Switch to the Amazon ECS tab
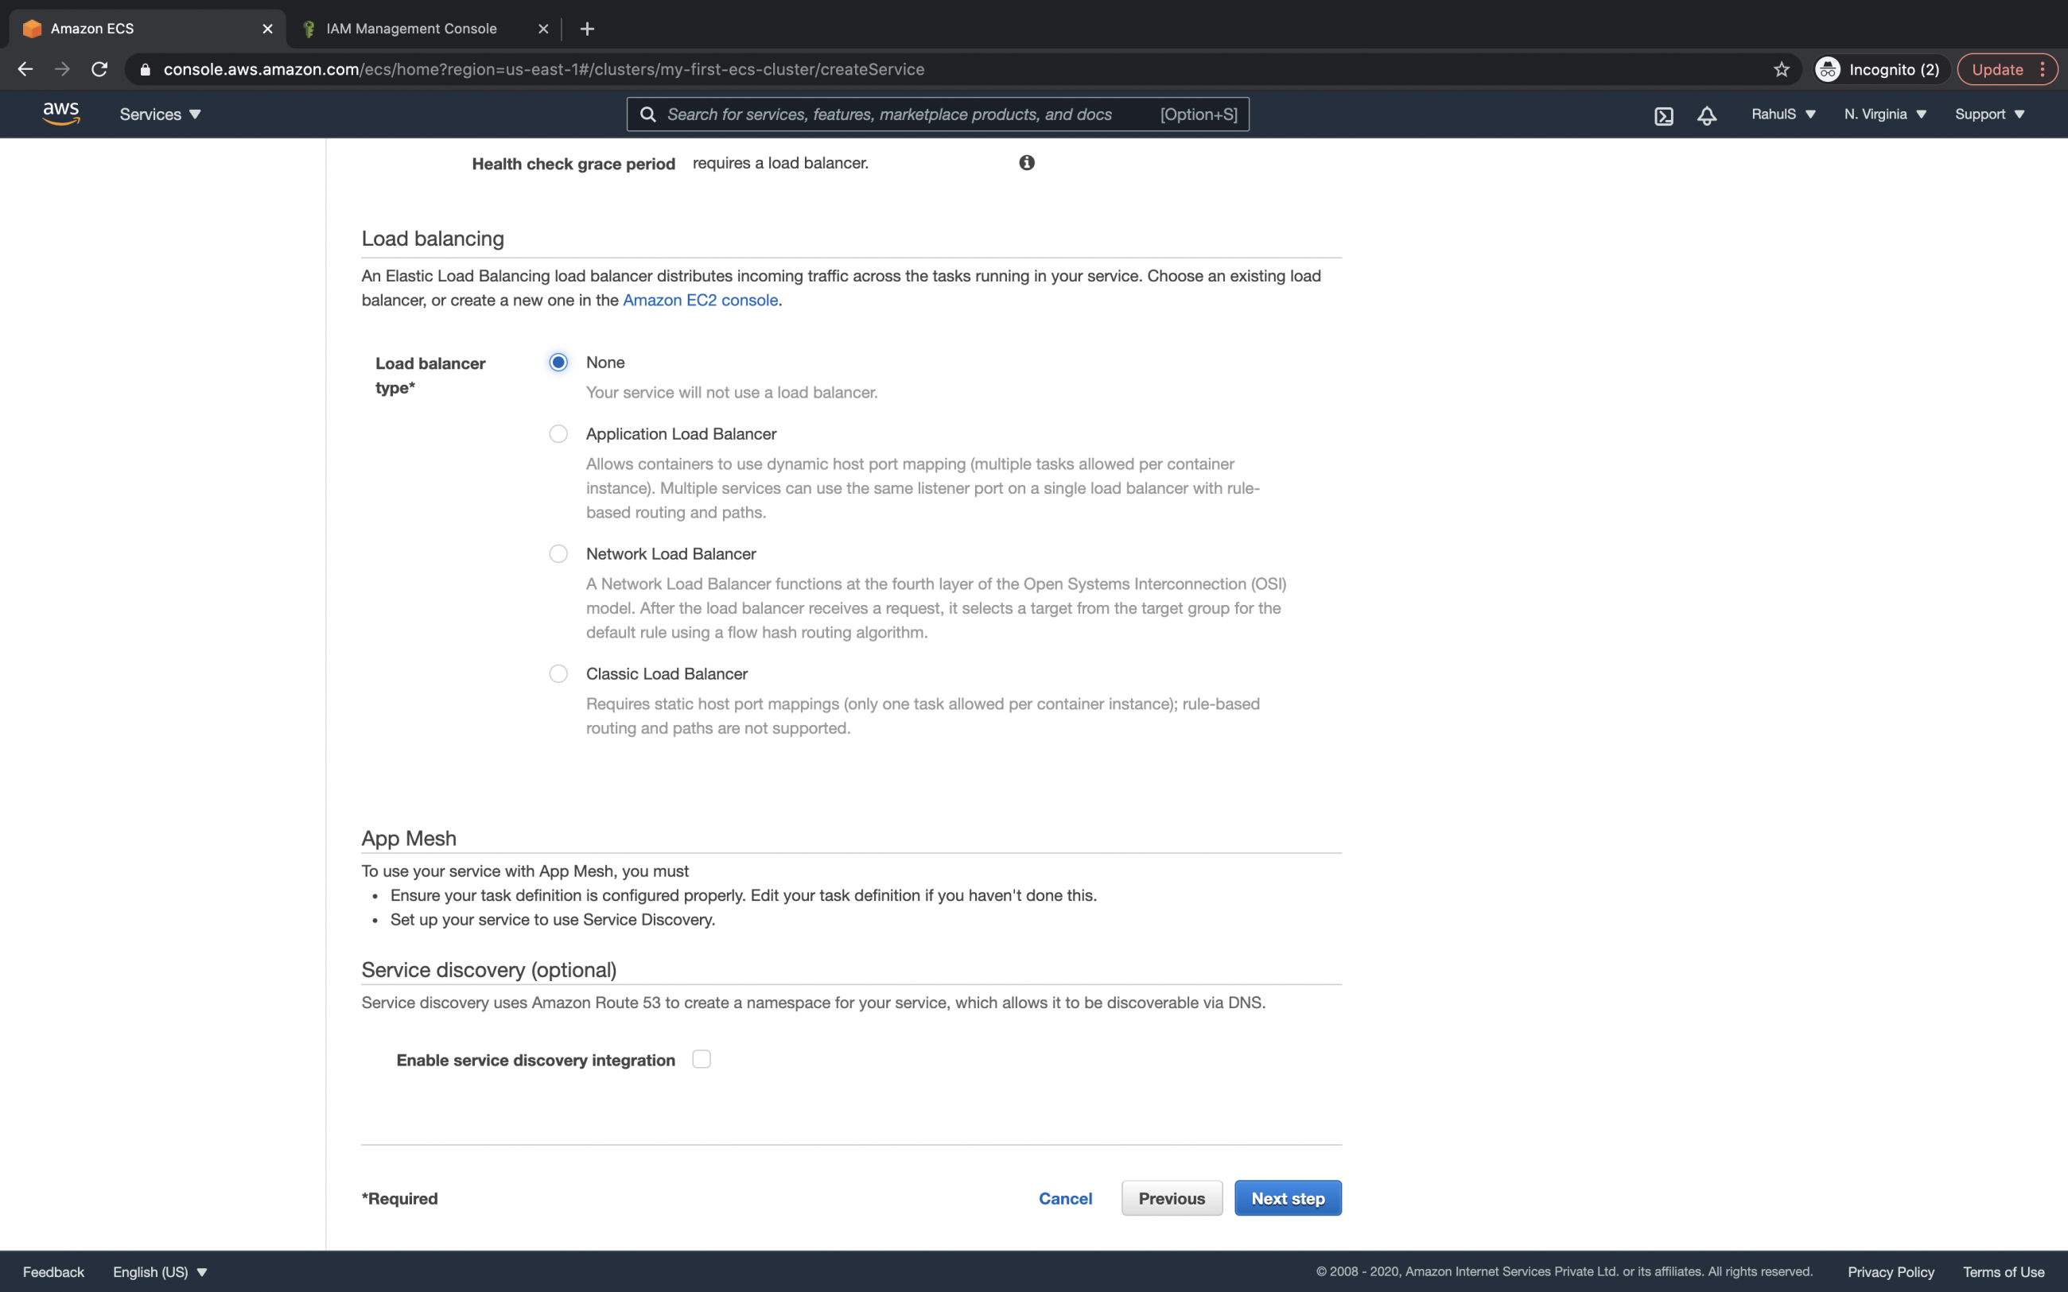This screenshot has height=1292, width=2068. coord(92,27)
